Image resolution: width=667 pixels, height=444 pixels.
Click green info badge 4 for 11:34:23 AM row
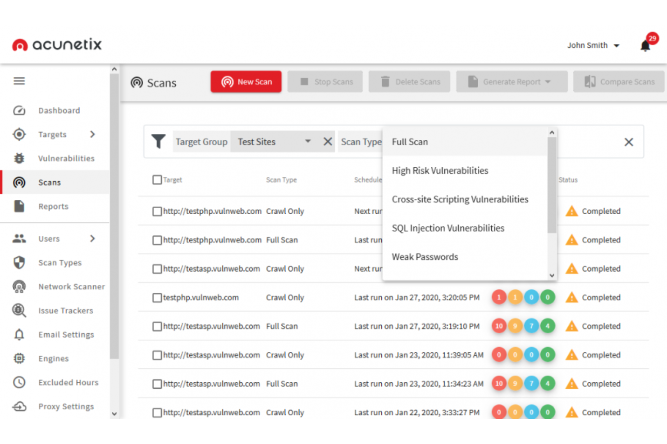click(x=548, y=384)
